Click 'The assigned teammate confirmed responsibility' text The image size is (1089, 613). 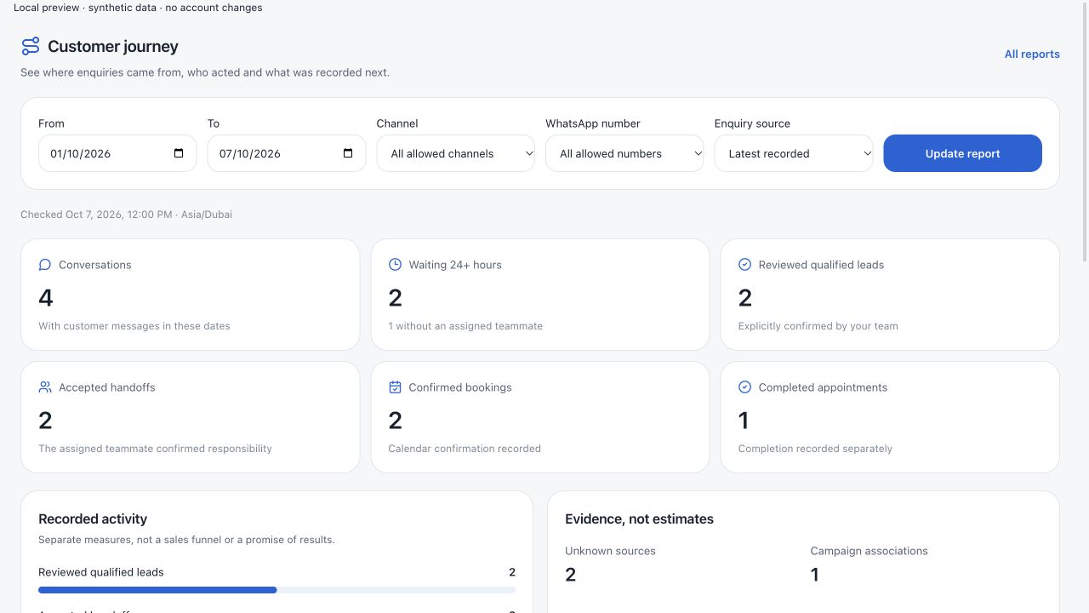point(155,449)
